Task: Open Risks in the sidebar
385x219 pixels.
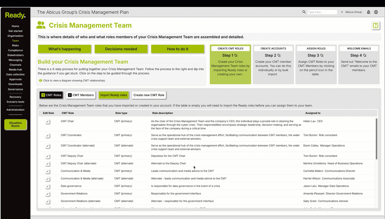Action: pos(15,45)
